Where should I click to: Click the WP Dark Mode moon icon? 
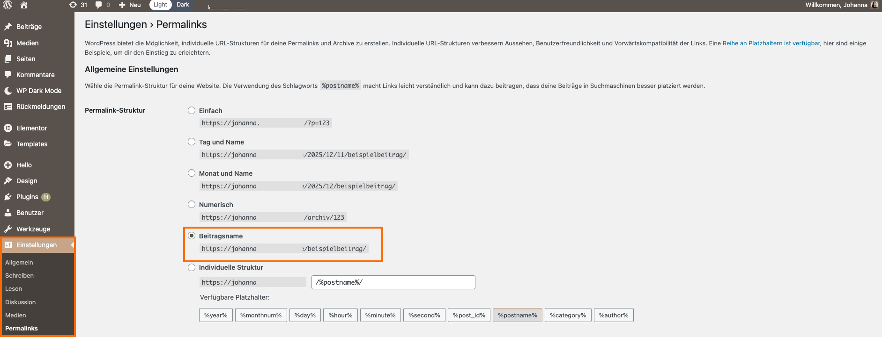point(8,91)
